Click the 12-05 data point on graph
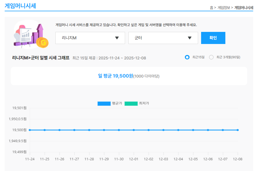Image resolution: width=254 pixels, height=171 pixels. point(193,130)
